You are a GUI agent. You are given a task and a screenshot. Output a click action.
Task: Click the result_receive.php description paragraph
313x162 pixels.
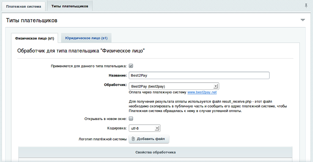click(208, 106)
